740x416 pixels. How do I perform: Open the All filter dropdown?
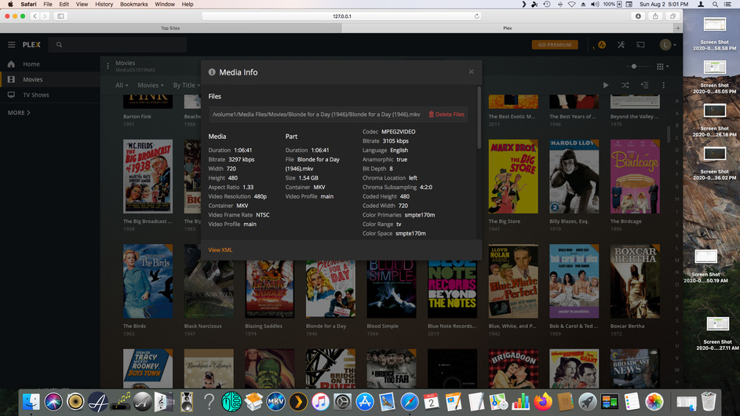click(x=122, y=86)
